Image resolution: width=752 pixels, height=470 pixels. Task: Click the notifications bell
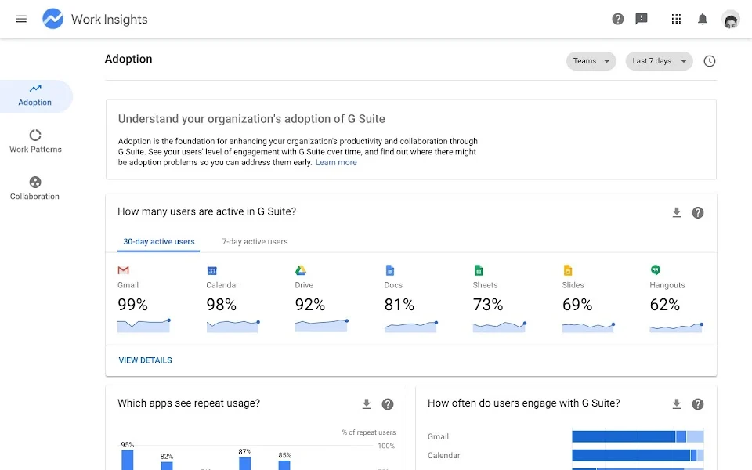click(702, 19)
